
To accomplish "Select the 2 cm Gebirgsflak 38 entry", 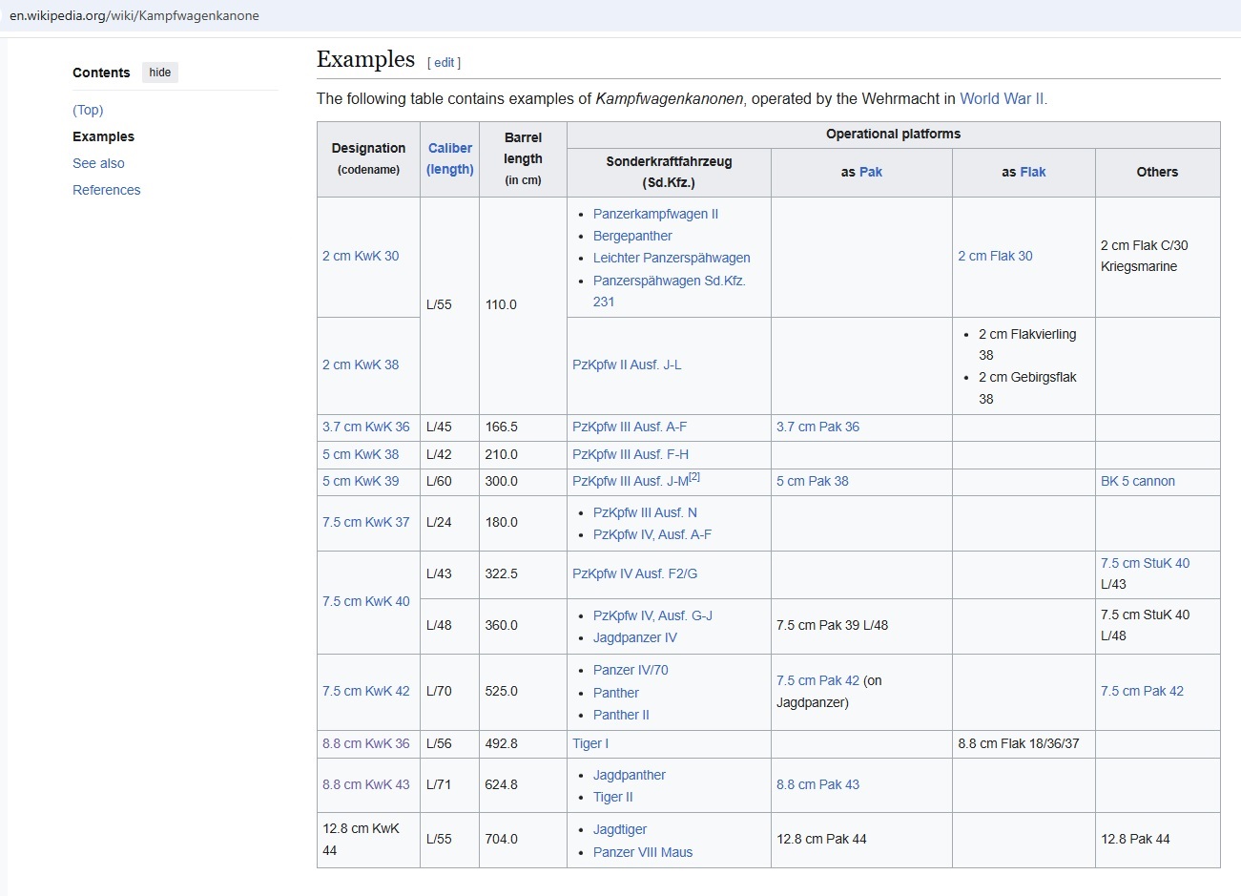I will 1027,387.
